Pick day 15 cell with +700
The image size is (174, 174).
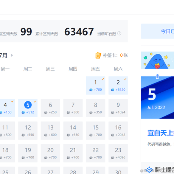pos(95,130)
